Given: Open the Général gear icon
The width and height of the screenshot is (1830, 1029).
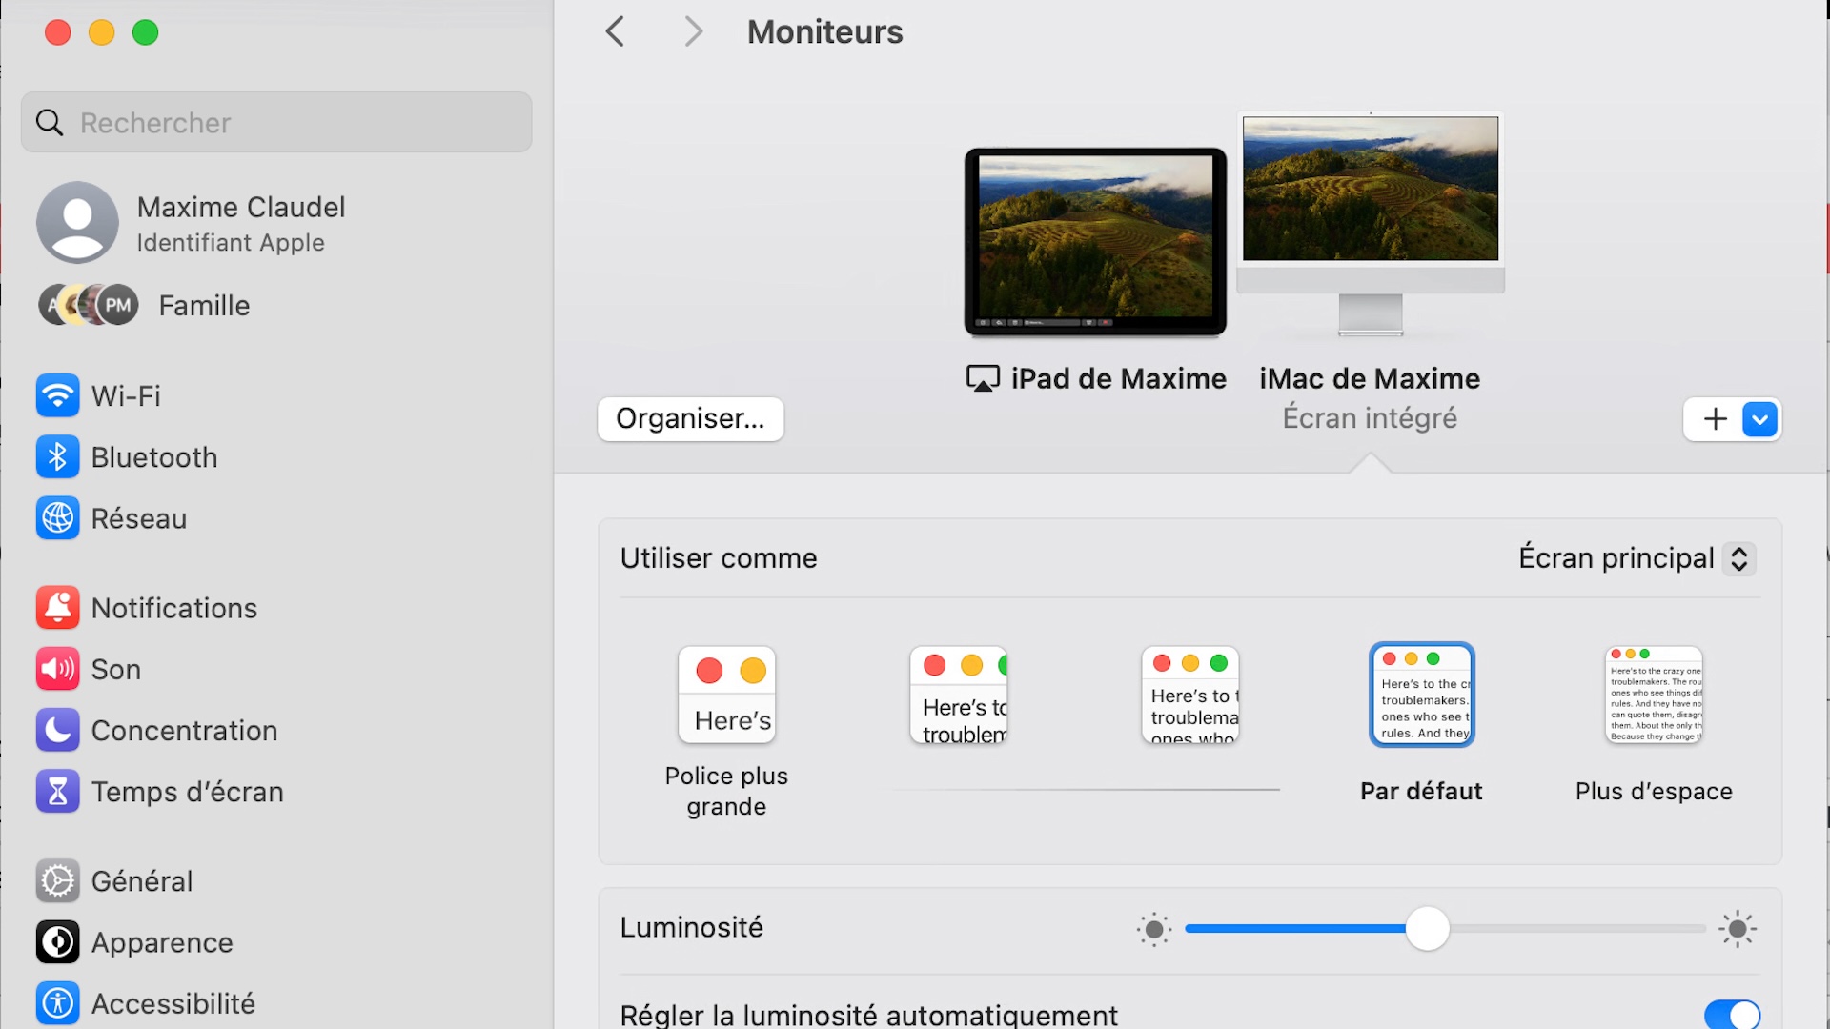Looking at the screenshot, I should [57, 881].
